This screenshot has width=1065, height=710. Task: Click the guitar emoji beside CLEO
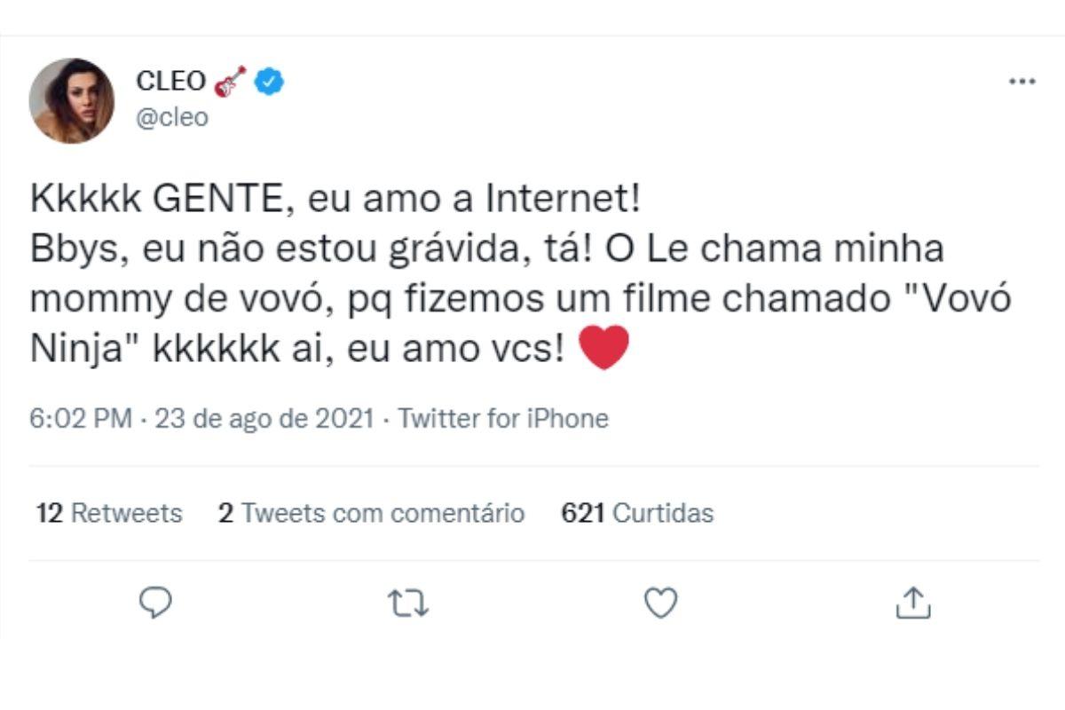[x=230, y=82]
